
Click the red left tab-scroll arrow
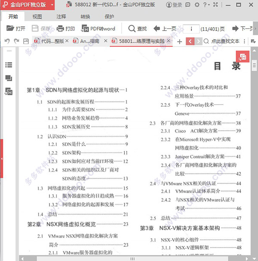[190, 41]
